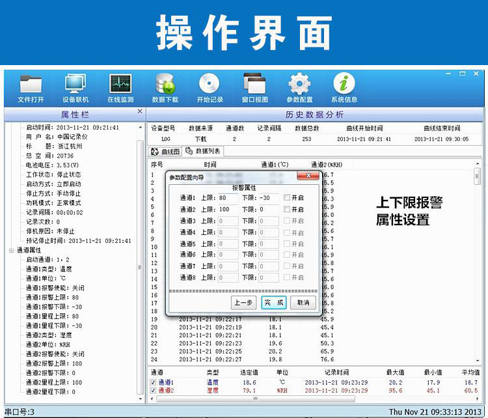The height and width of the screenshot is (418, 488).
Task: Enable the 通道2 alarm 开启 checkbox
Action: [x=287, y=210]
